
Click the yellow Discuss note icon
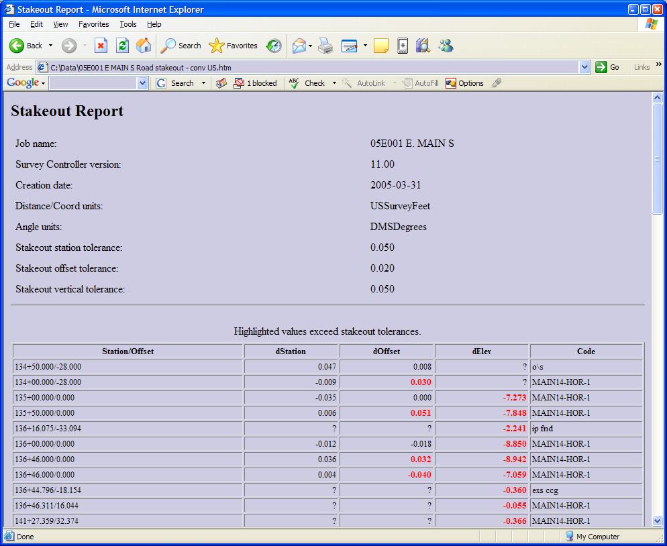(x=381, y=46)
